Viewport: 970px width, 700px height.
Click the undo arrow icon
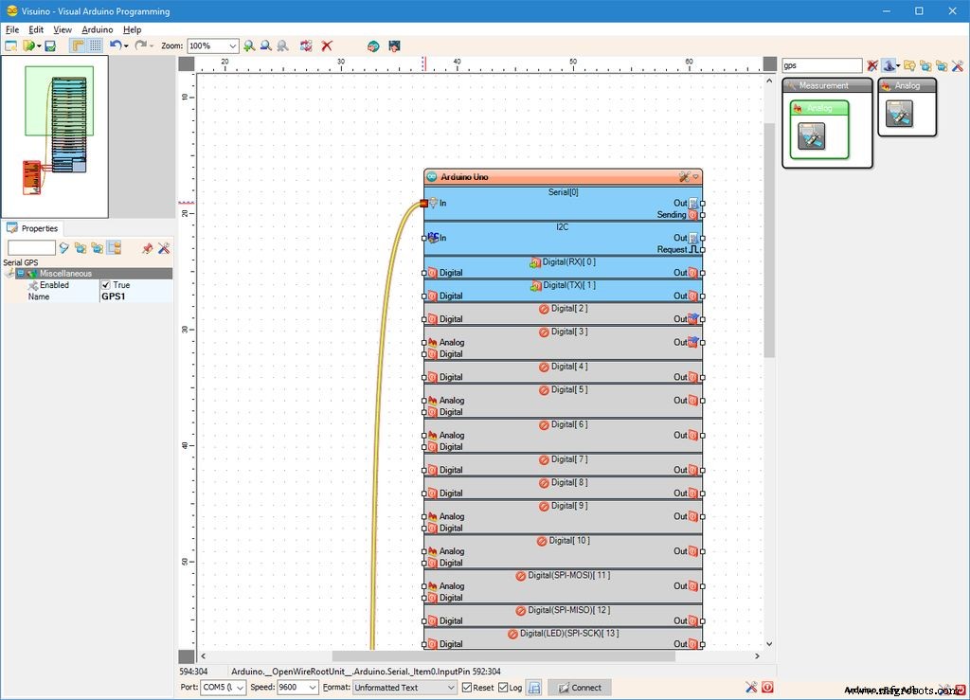click(x=115, y=45)
